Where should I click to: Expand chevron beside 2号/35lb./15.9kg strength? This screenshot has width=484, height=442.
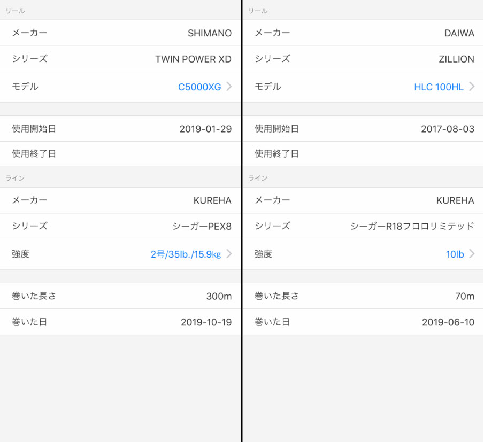point(229,254)
